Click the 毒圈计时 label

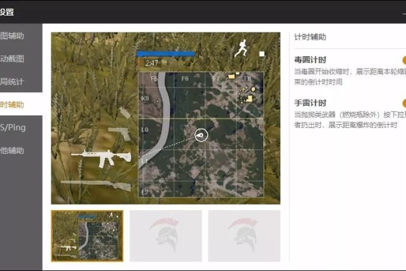click(310, 60)
